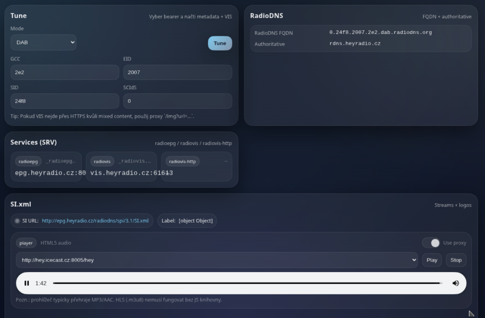Select the radiovis service tag
The image size is (485, 318).
point(102,162)
